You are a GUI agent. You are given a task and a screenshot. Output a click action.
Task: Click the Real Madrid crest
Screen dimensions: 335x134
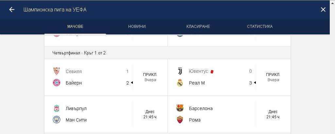coord(180,83)
